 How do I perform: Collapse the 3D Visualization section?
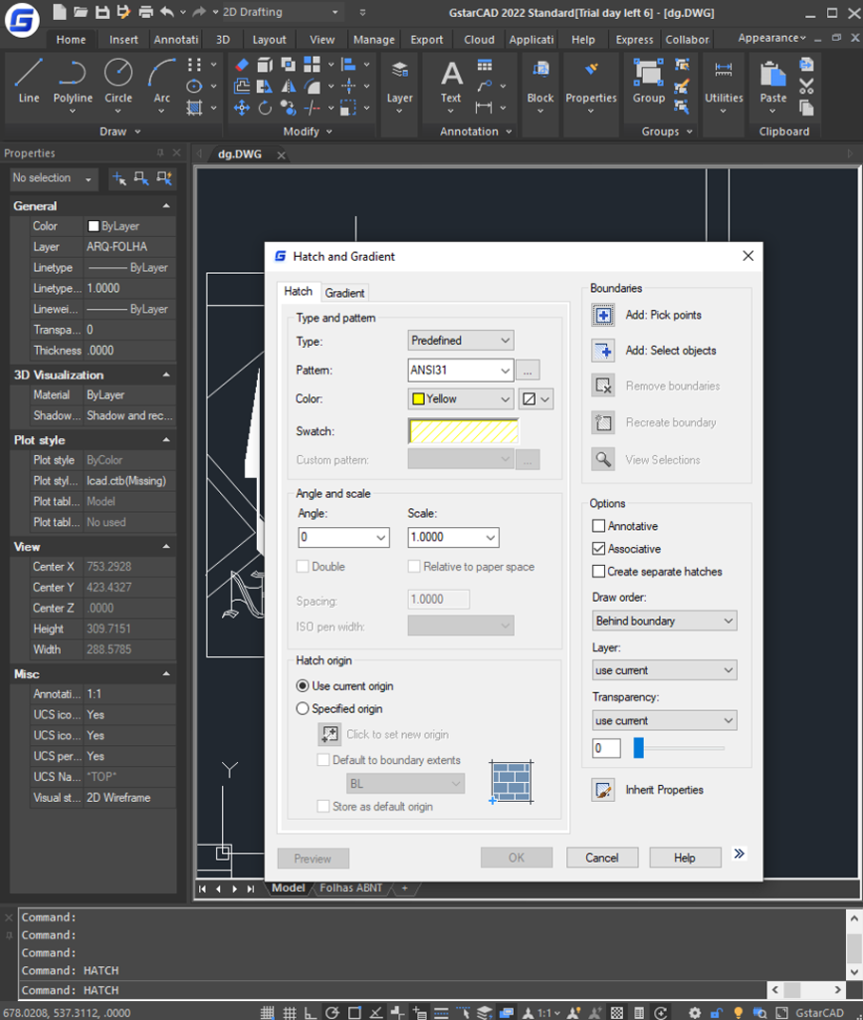(166, 375)
